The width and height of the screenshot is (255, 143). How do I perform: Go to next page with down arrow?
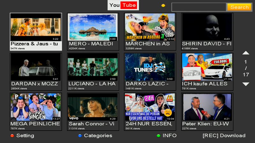245,84
